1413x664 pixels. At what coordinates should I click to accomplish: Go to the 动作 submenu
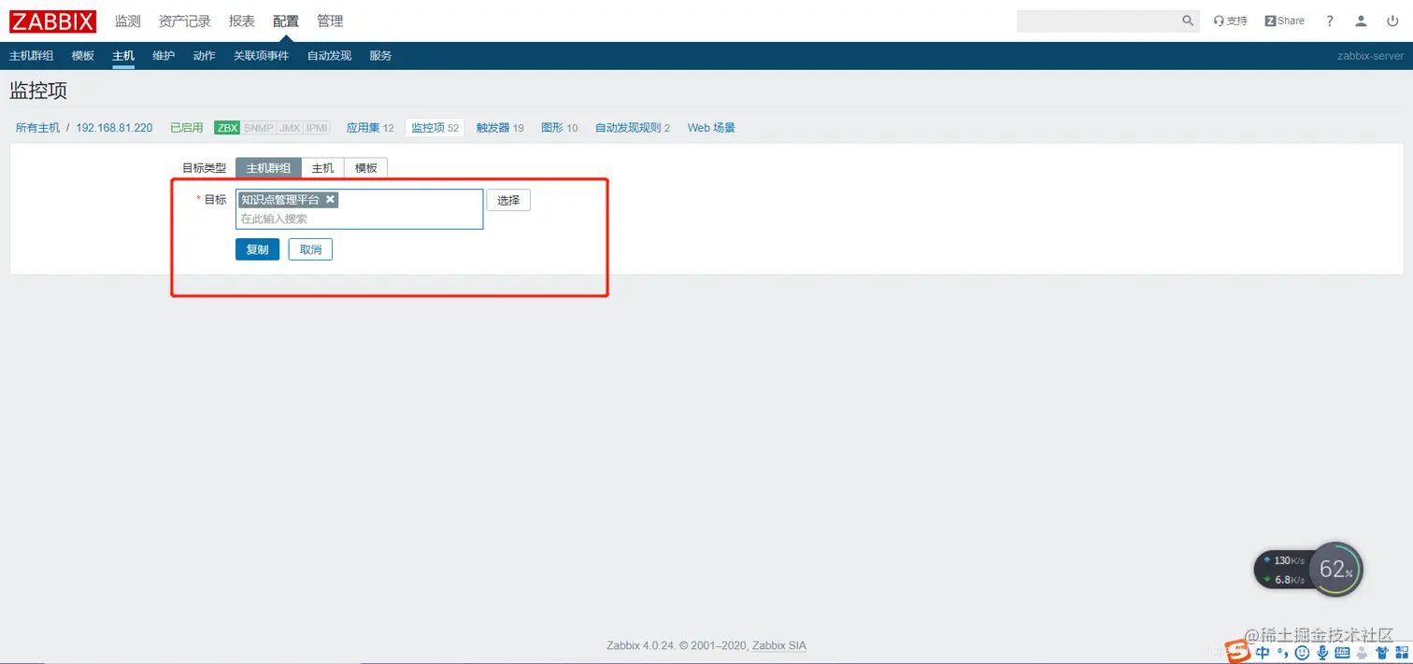click(x=204, y=56)
